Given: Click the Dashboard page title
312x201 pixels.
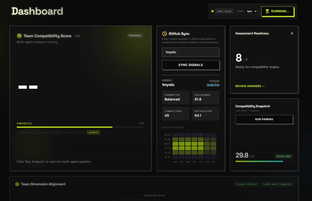Looking at the screenshot, I should [x=37, y=11].
